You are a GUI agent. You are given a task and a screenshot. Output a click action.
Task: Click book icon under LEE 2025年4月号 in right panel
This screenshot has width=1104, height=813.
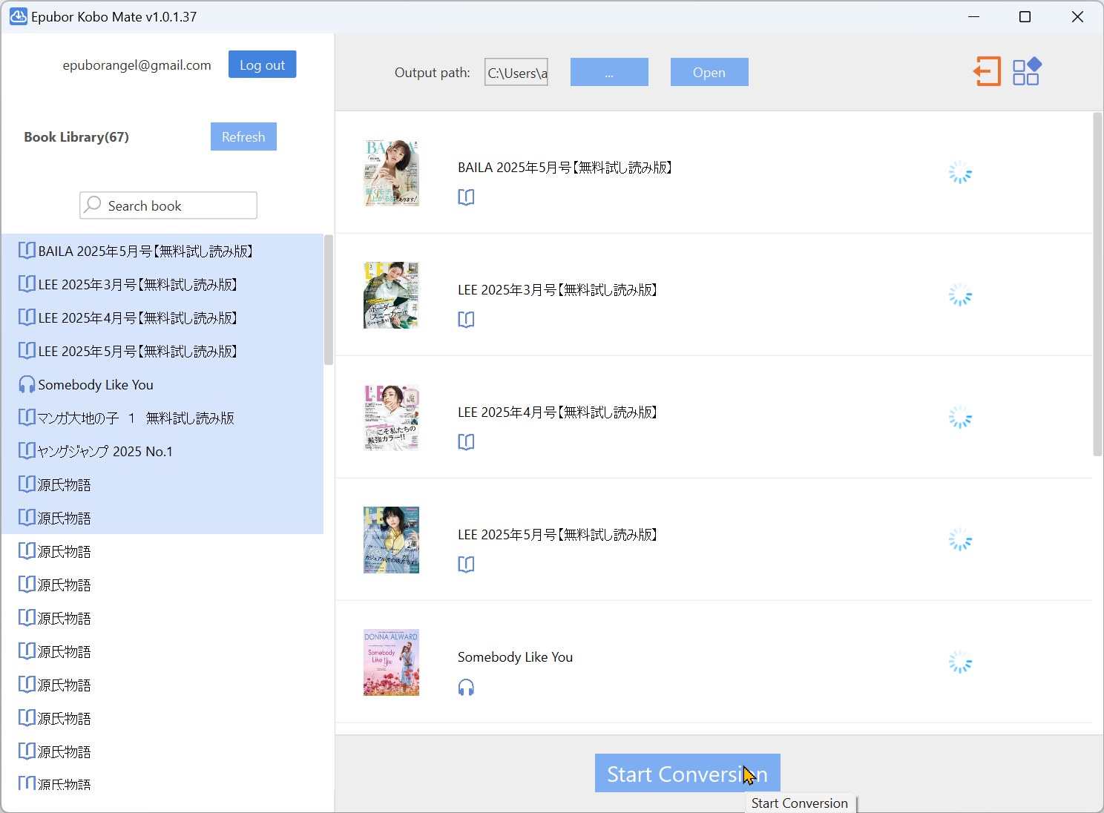[466, 442]
